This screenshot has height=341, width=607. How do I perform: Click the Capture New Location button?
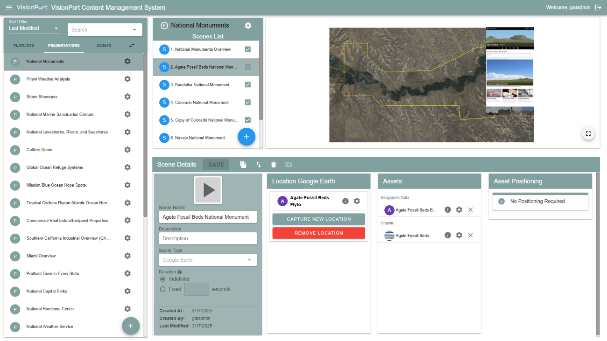tap(318, 219)
